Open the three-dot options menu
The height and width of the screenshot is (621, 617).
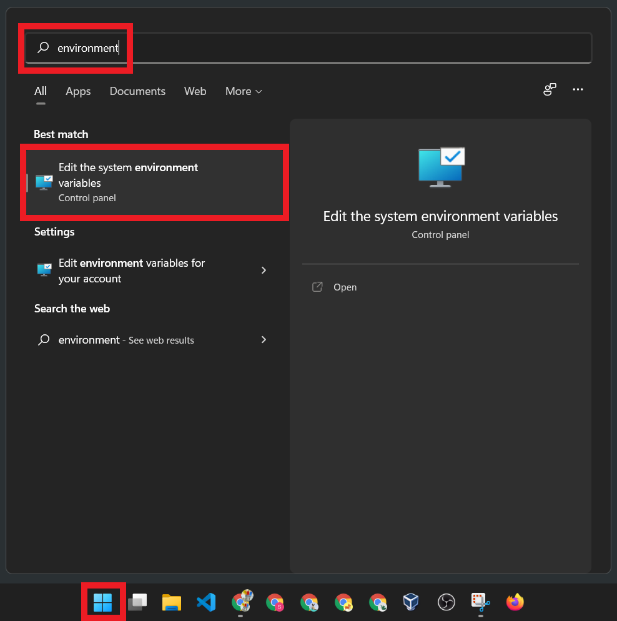pos(578,89)
